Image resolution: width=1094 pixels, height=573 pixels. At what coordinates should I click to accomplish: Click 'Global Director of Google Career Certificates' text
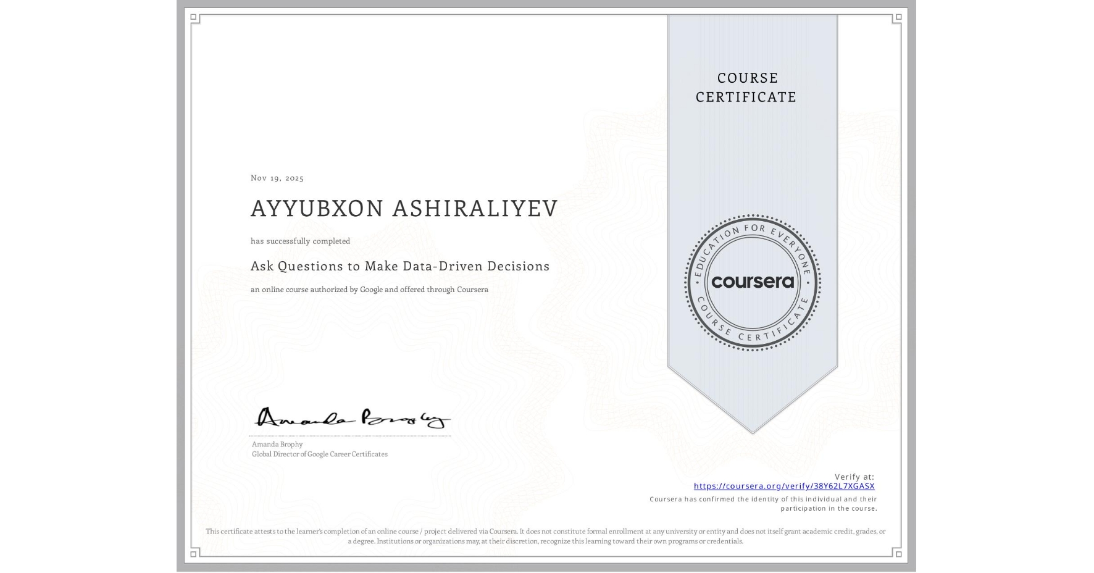(319, 454)
